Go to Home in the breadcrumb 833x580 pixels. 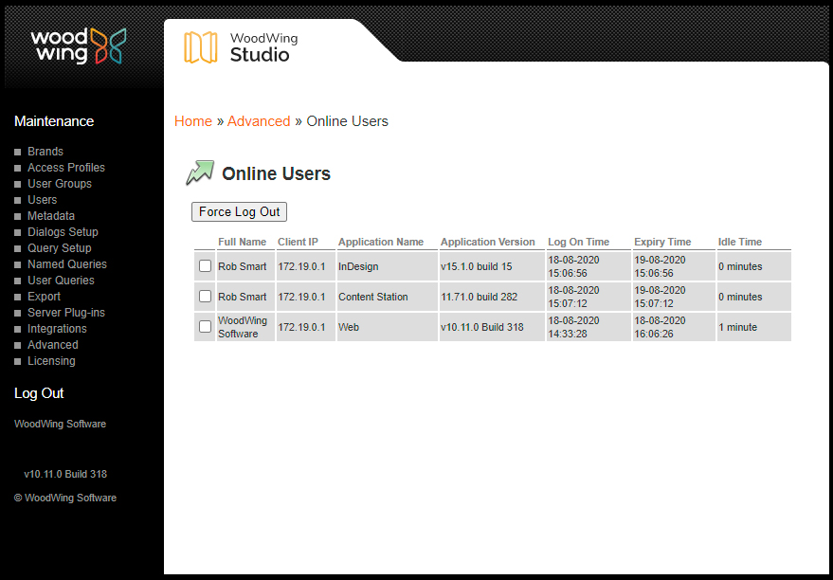(x=193, y=121)
